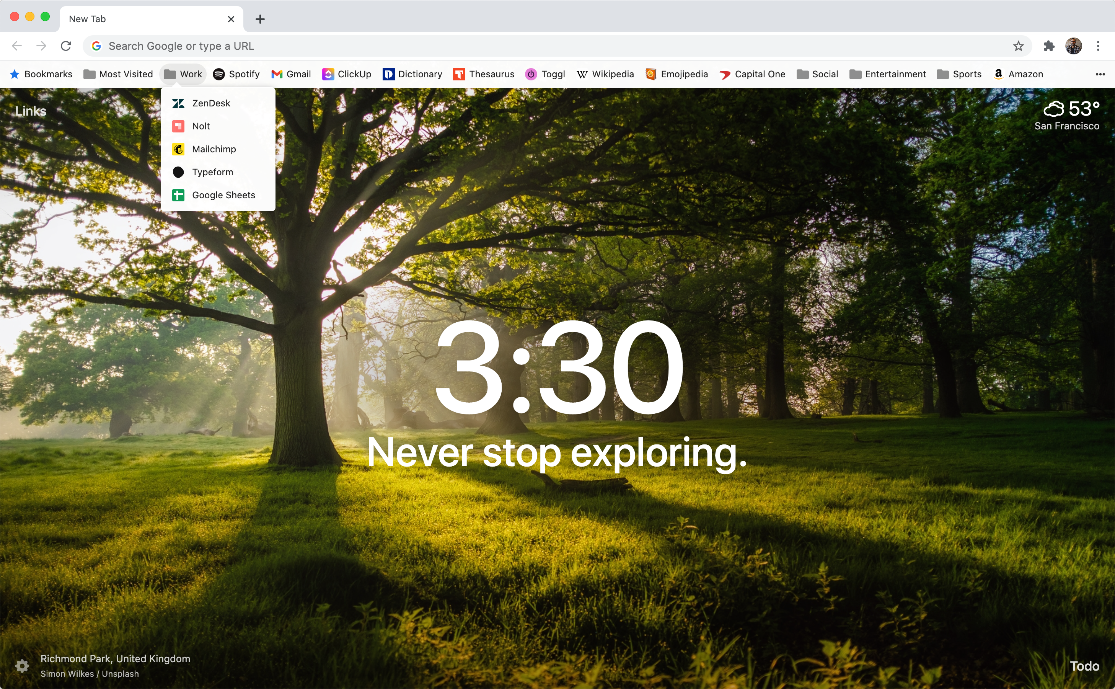Image resolution: width=1115 pixels, height=689 pixels.
Task: Open the Links panel
Action: [x=31, y=111]
